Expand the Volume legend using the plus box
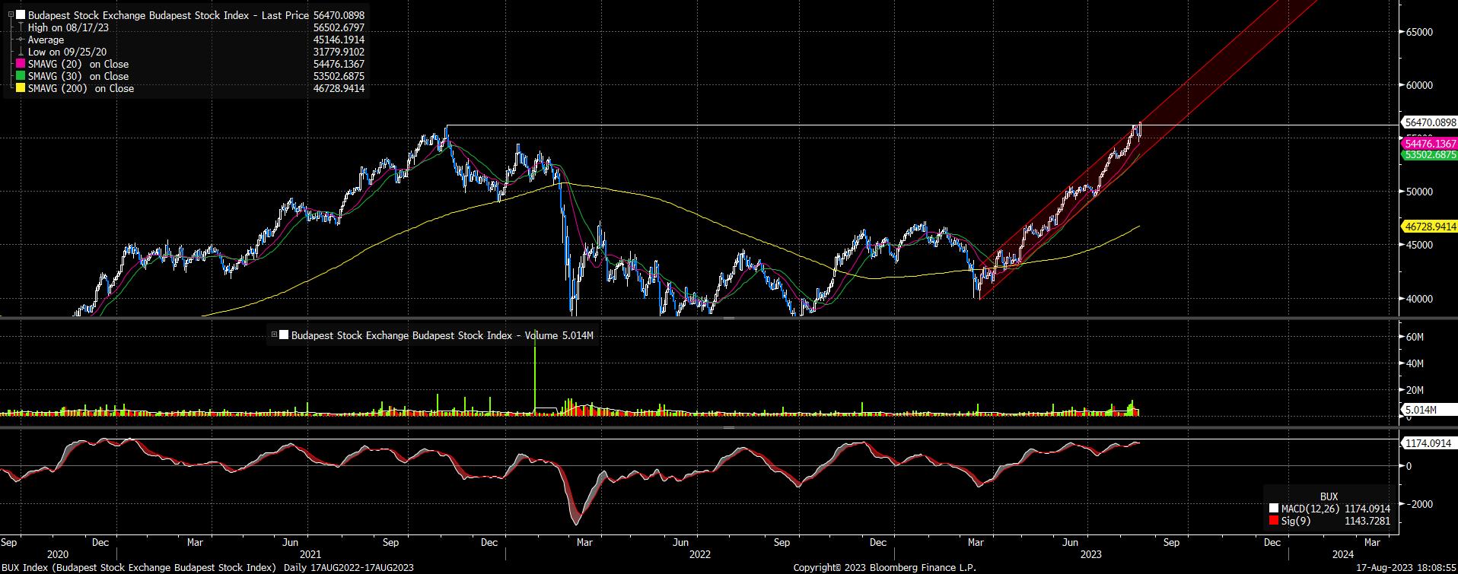 tap(274, 335)
